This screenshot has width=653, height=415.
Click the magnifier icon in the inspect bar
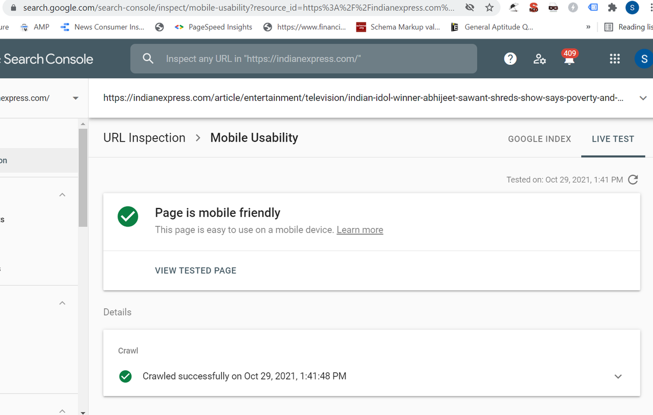pyautogui.click(x=148, y=59)
